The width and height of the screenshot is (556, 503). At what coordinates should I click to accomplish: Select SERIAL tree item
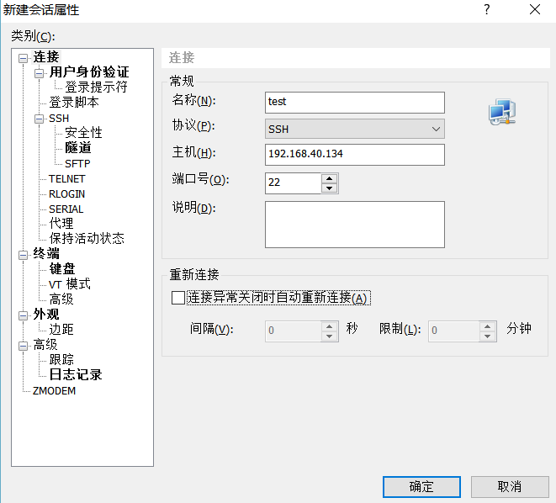coord(66,209)
